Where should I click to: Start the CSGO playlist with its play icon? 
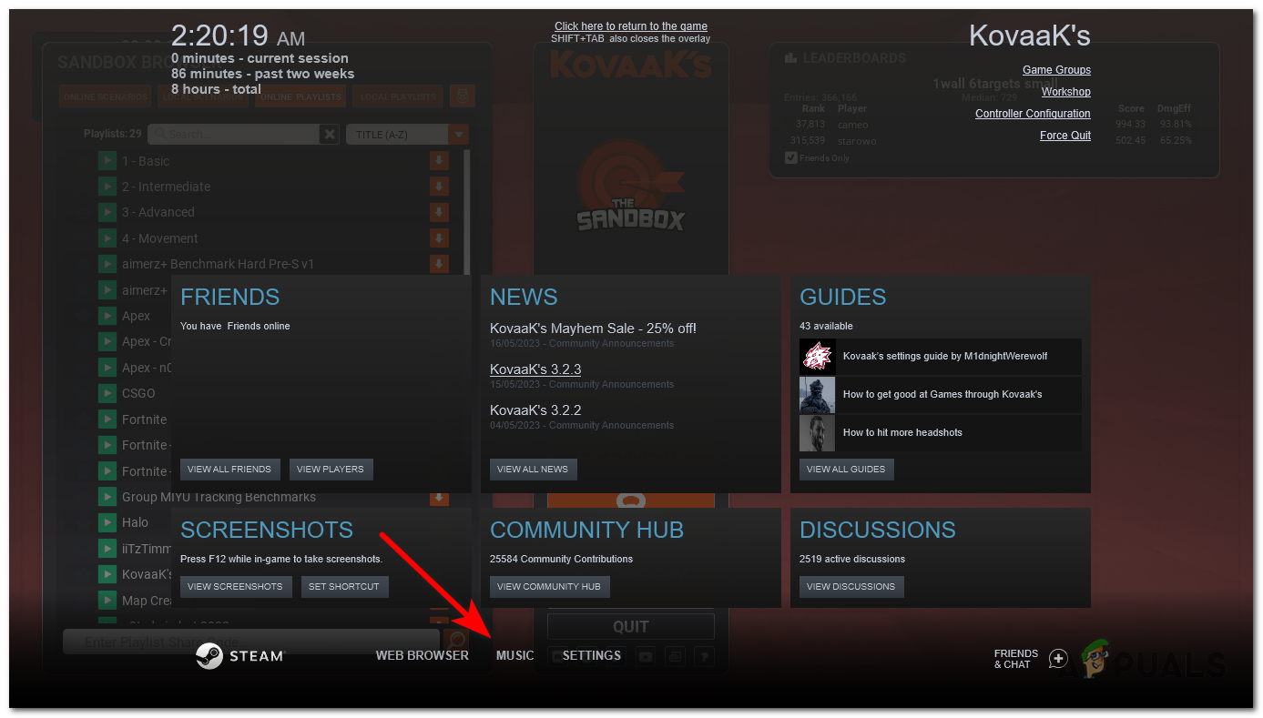point(107,393)
